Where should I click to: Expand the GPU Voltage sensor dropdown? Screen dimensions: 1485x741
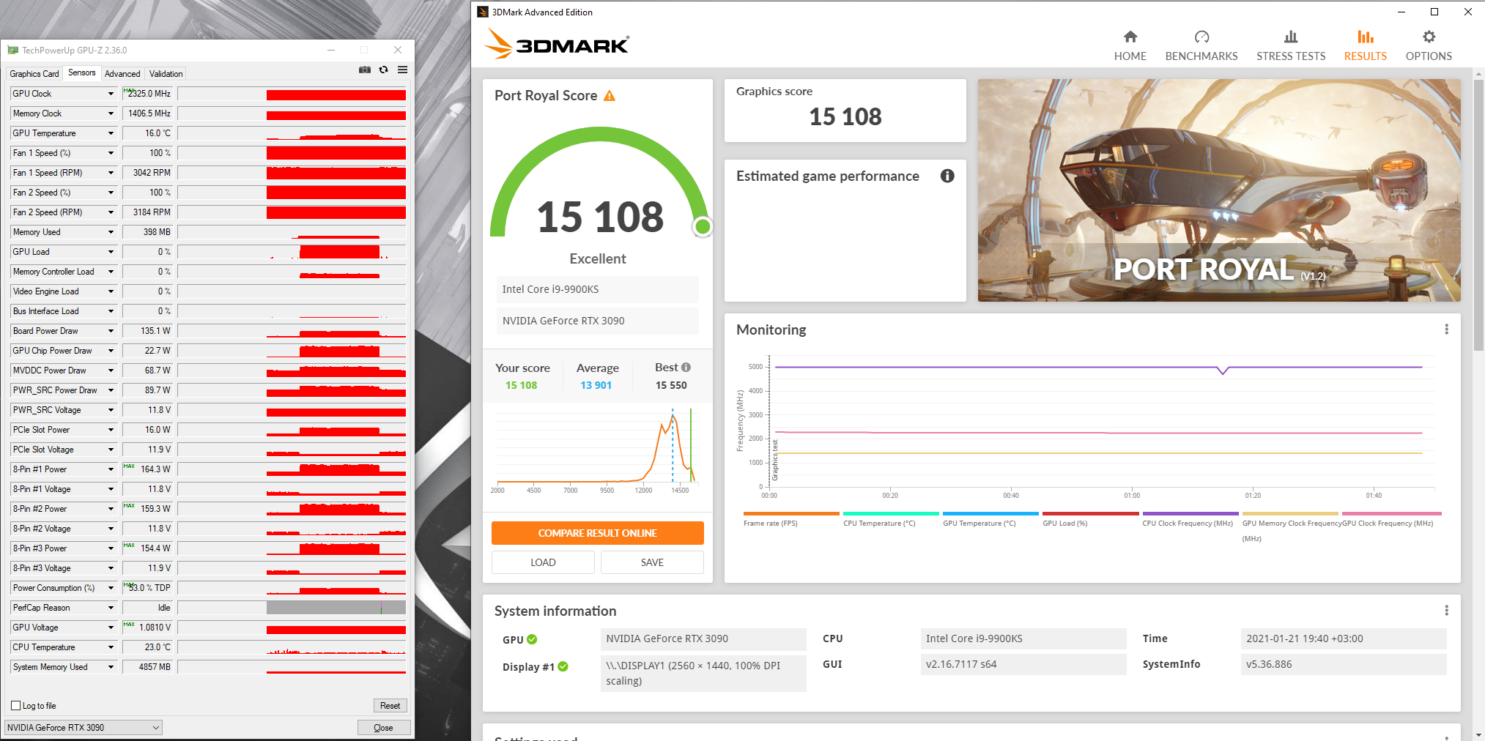(111, 628)
